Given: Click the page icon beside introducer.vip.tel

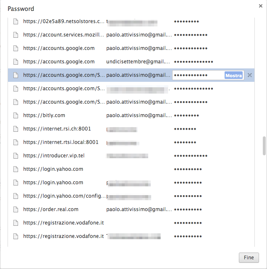Looking at the screenshot, I should tap(16, 156).
